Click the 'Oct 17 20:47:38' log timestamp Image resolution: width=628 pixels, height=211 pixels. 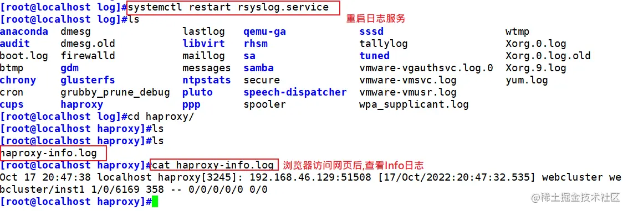(45, 177)
